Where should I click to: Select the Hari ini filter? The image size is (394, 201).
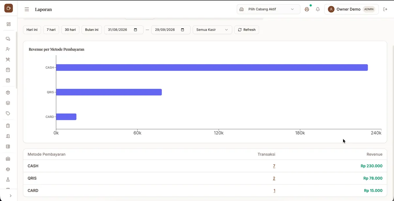click(x=32, y=30)
